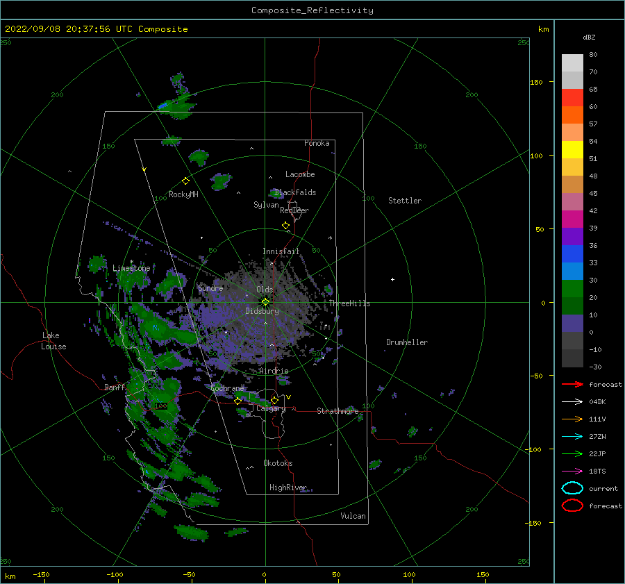
Task: Click the Okotoks label
Action: pyautogui.click(x=278, y=463)
